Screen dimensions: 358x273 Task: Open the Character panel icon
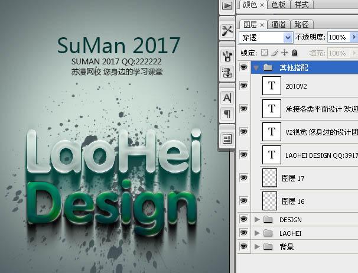pyautogui.click(x=227, y=97)
